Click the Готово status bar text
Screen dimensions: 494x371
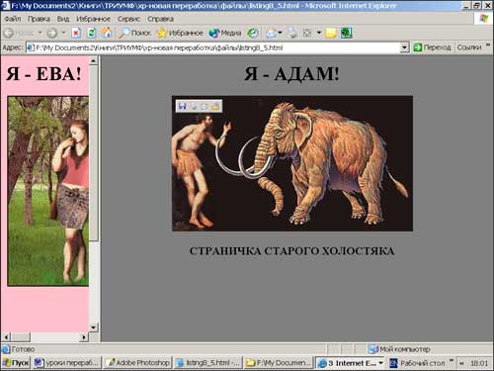(23, 349)
